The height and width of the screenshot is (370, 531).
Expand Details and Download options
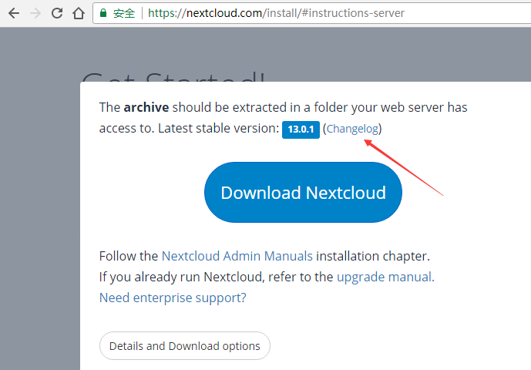pos(185,346)
